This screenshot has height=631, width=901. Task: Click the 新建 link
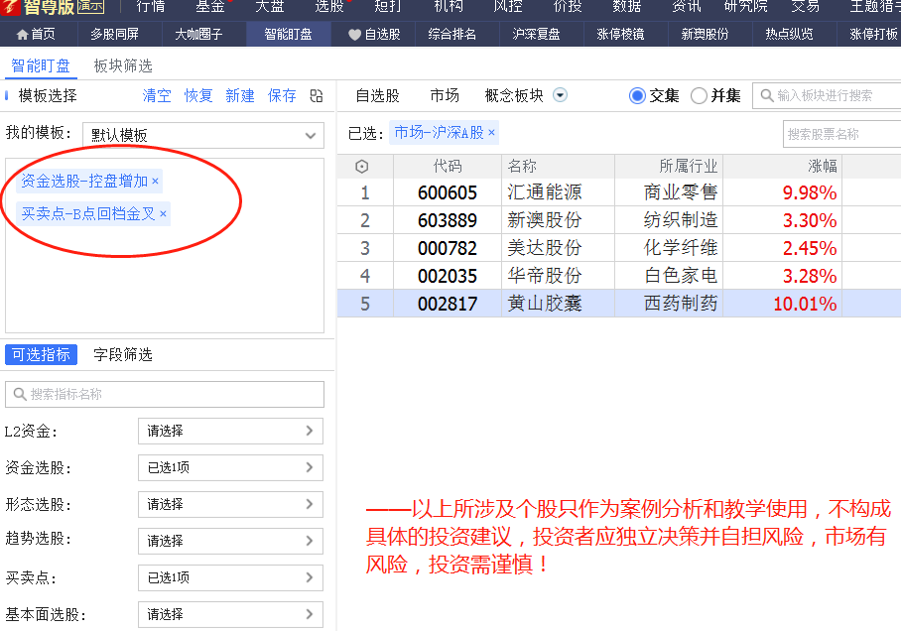pyautogui.click(x=240, y=95)
